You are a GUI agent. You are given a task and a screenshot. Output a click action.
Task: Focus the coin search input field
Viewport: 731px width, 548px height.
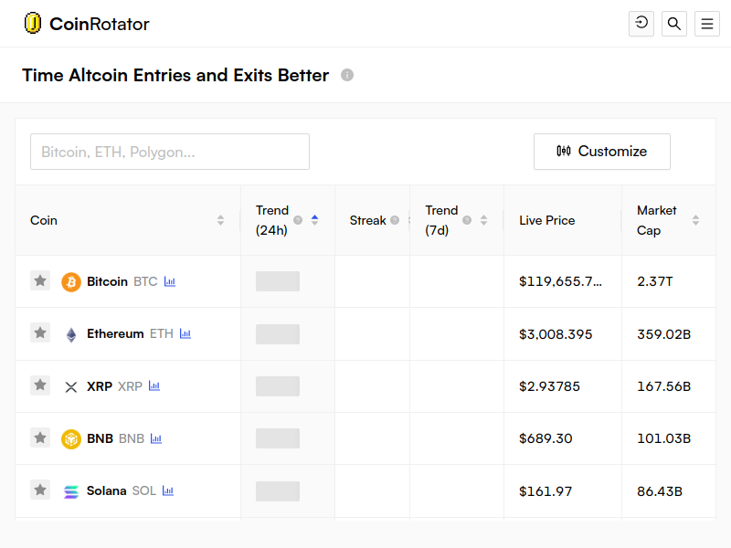point(170,152)
